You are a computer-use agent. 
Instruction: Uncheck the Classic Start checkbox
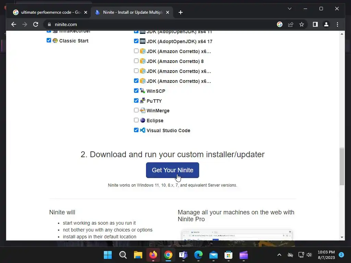[49, 40]
